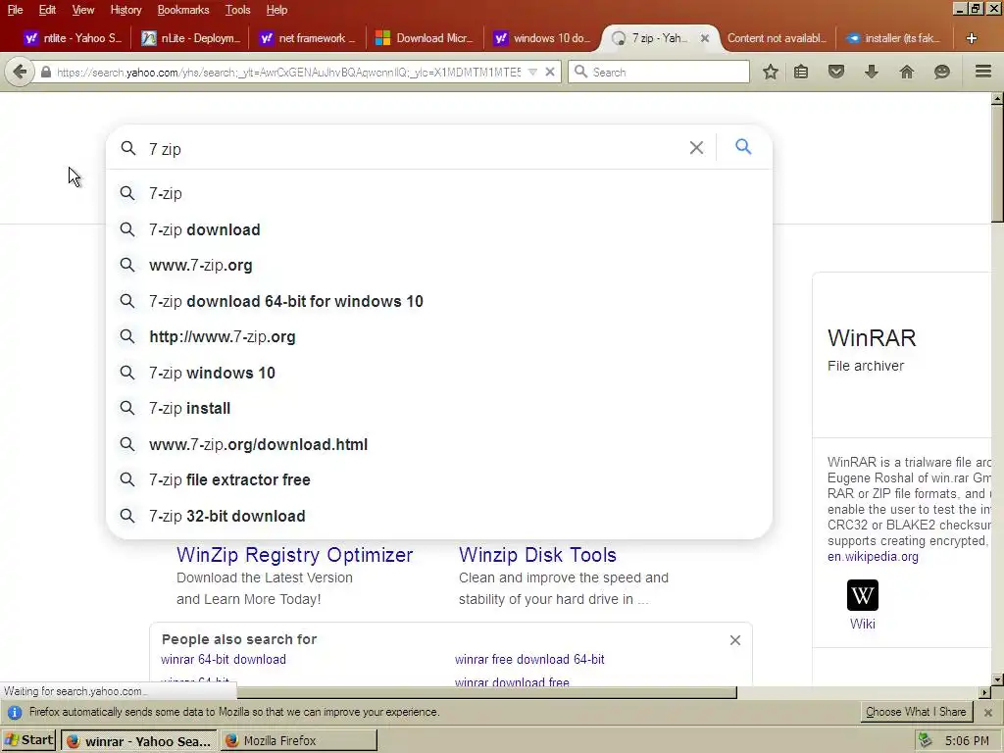Close the Firefox data notification bar

tap(988, 712)
